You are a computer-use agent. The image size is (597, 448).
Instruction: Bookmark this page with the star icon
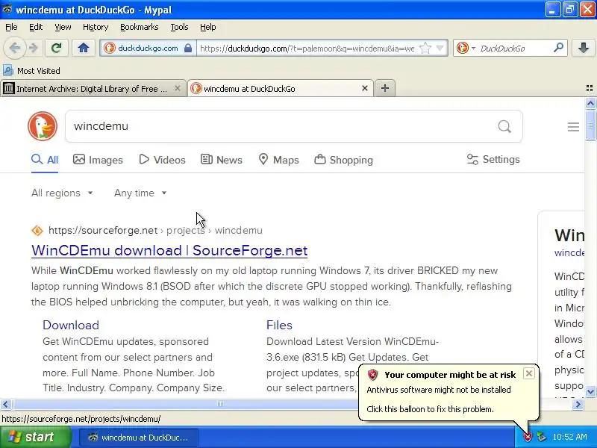[425, 49]
